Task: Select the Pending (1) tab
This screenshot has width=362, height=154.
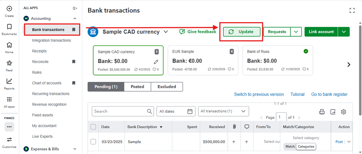Action: coord(106,87)
